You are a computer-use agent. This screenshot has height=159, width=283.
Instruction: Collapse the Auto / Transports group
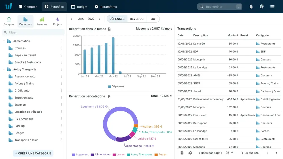coord(4,69)
